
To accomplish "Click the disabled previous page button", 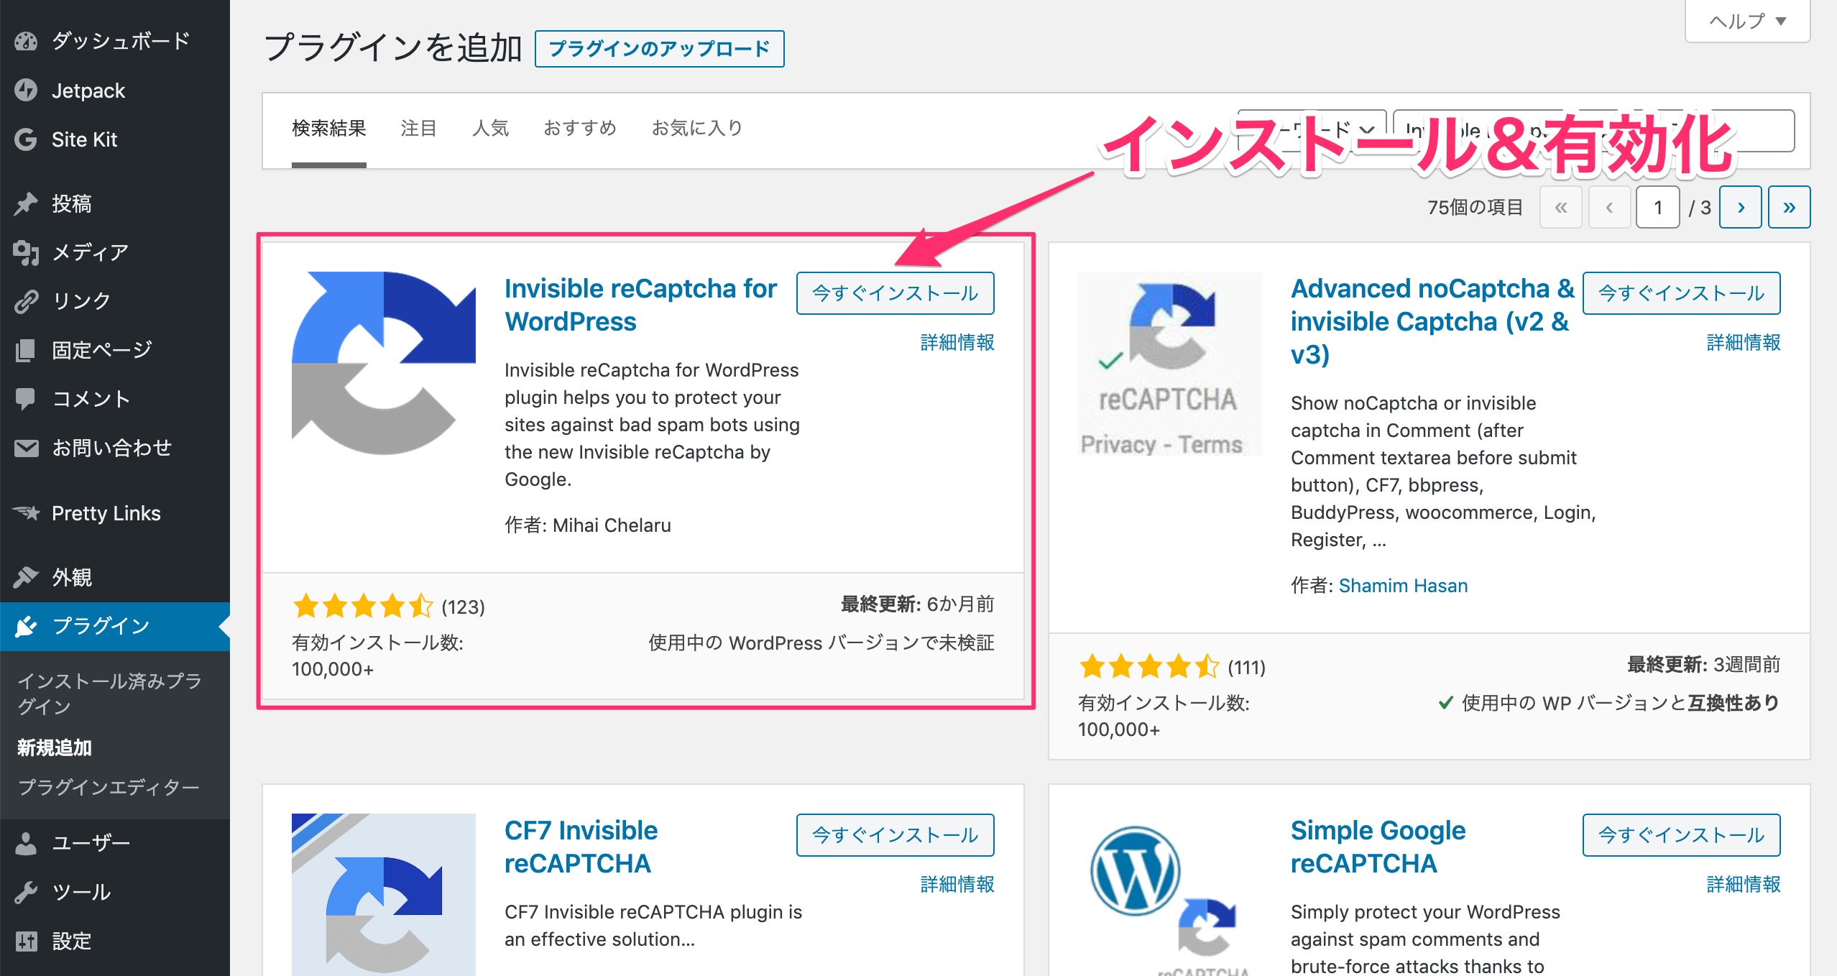I will [1609, 207].
